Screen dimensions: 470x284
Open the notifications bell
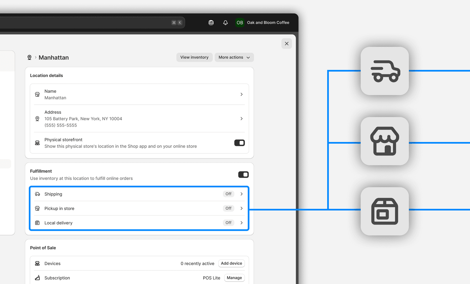point(225,23)
